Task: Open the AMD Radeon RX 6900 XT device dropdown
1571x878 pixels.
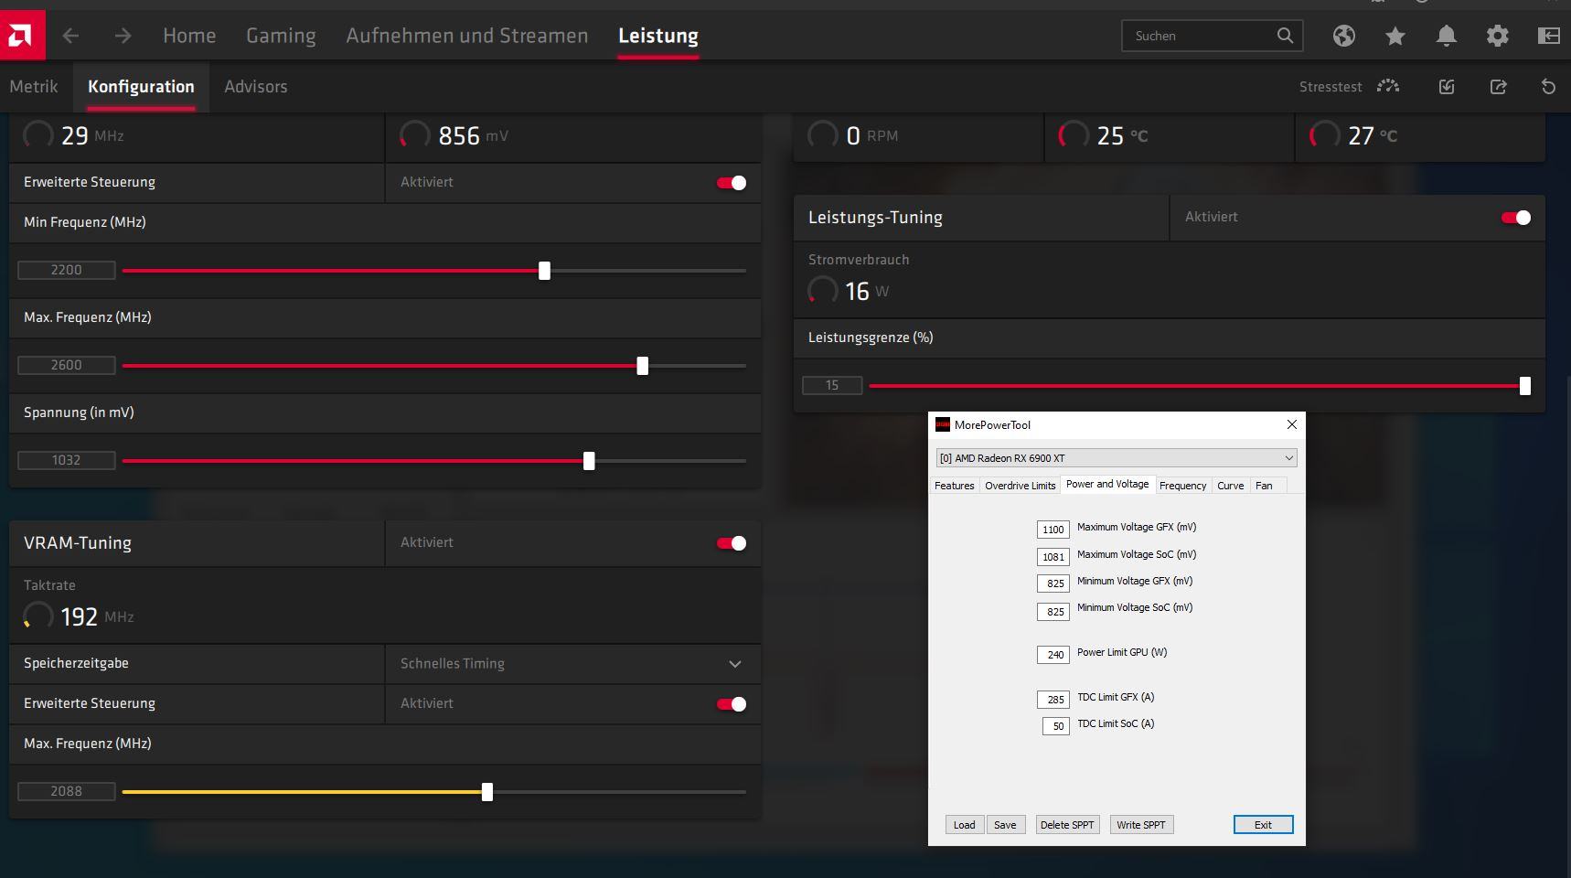Action: tap(1117, 458)
